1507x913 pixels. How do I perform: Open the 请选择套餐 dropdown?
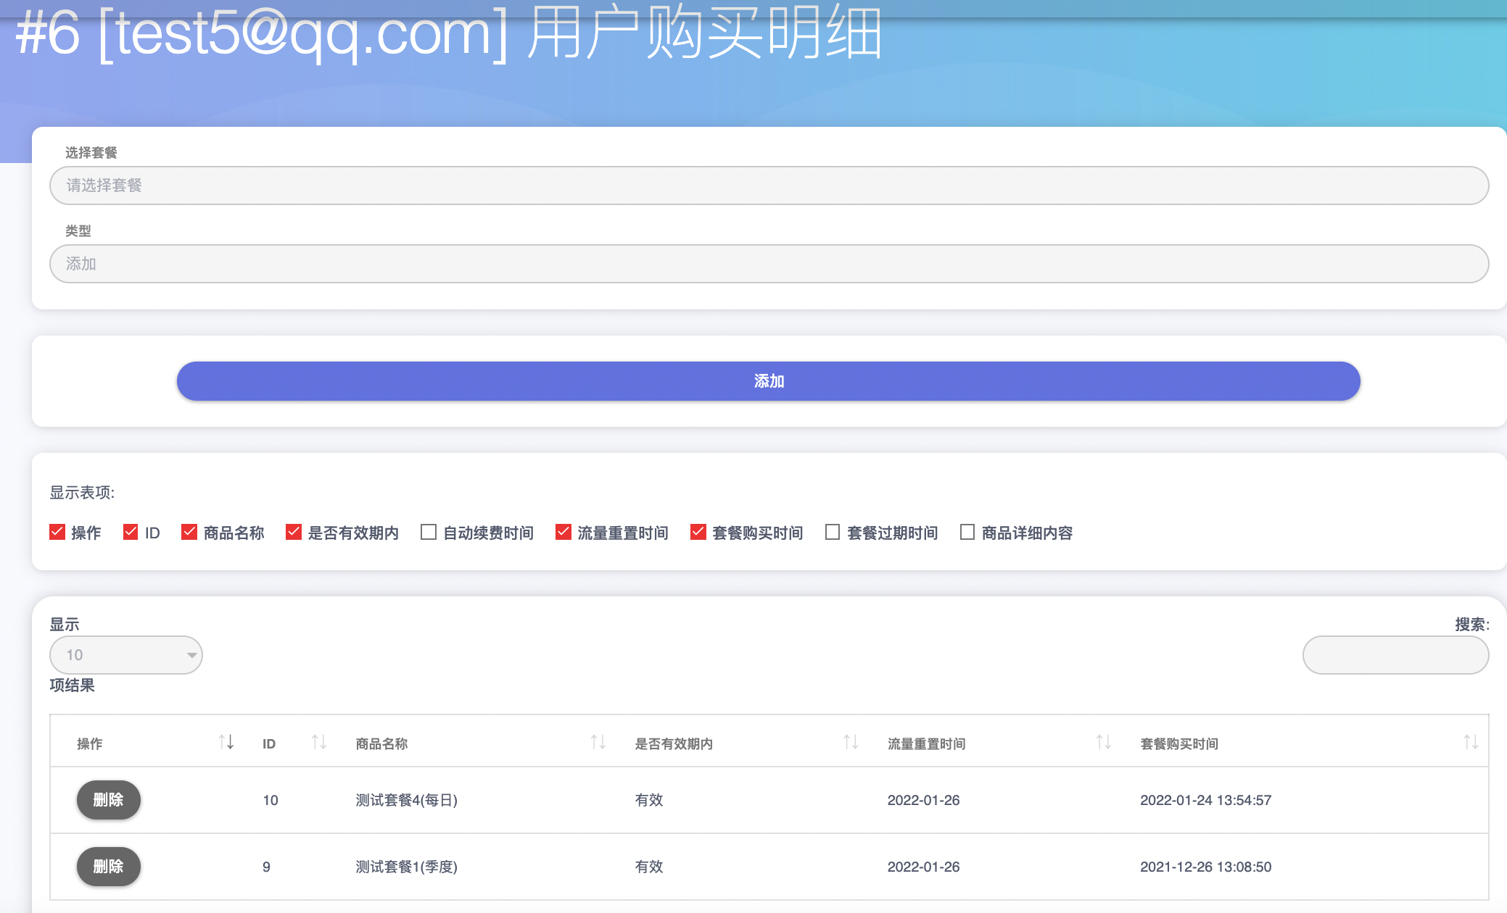(x=769, y=185)
